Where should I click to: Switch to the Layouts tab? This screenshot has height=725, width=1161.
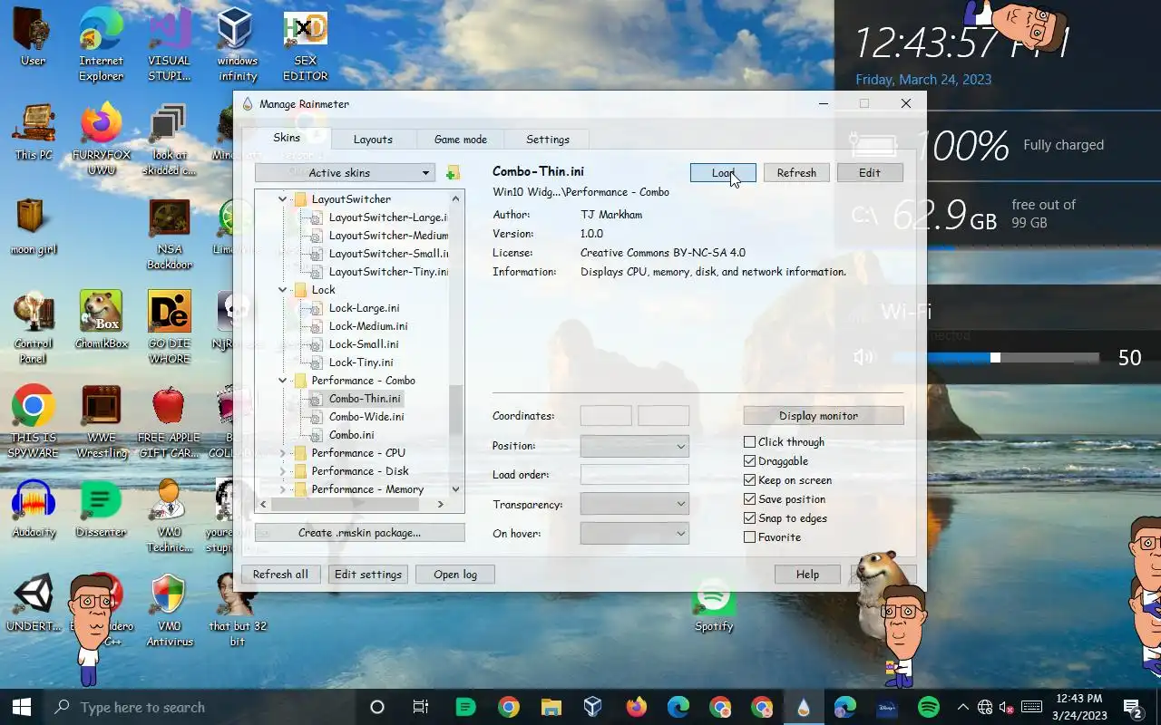(x=373, y=140)
